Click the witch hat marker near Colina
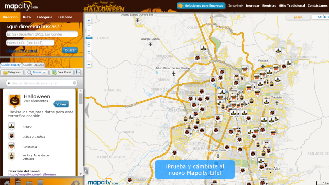This screenshot has width=329, height=185. [203, 49]
